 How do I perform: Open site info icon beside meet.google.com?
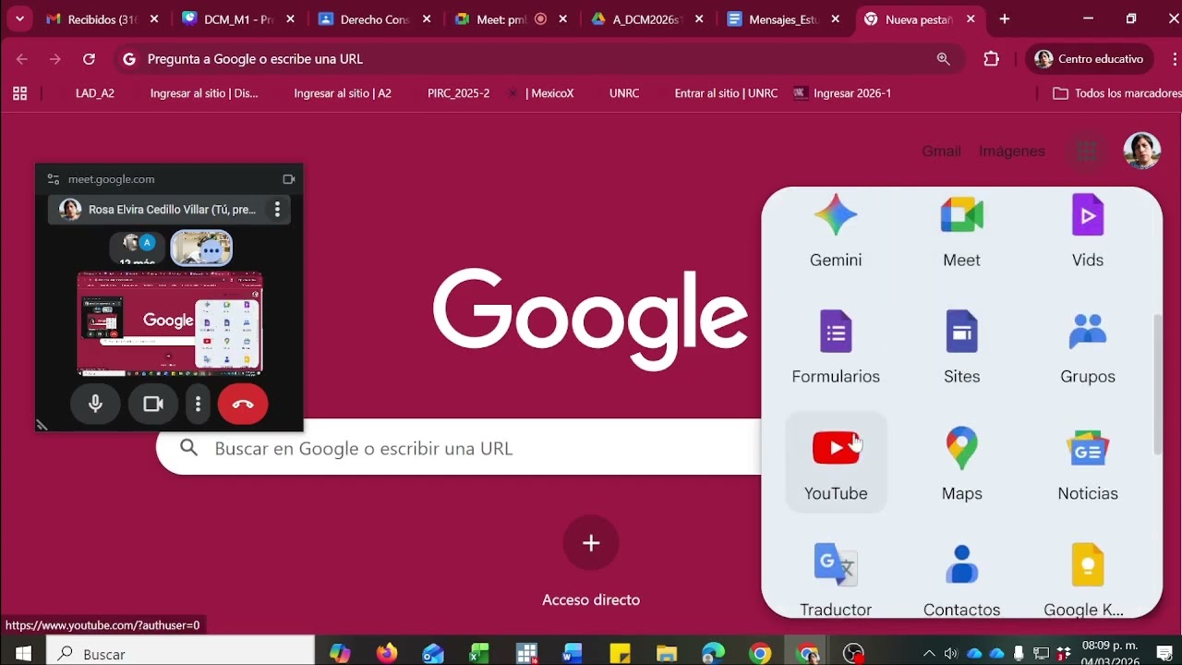[x=53, y=179]
